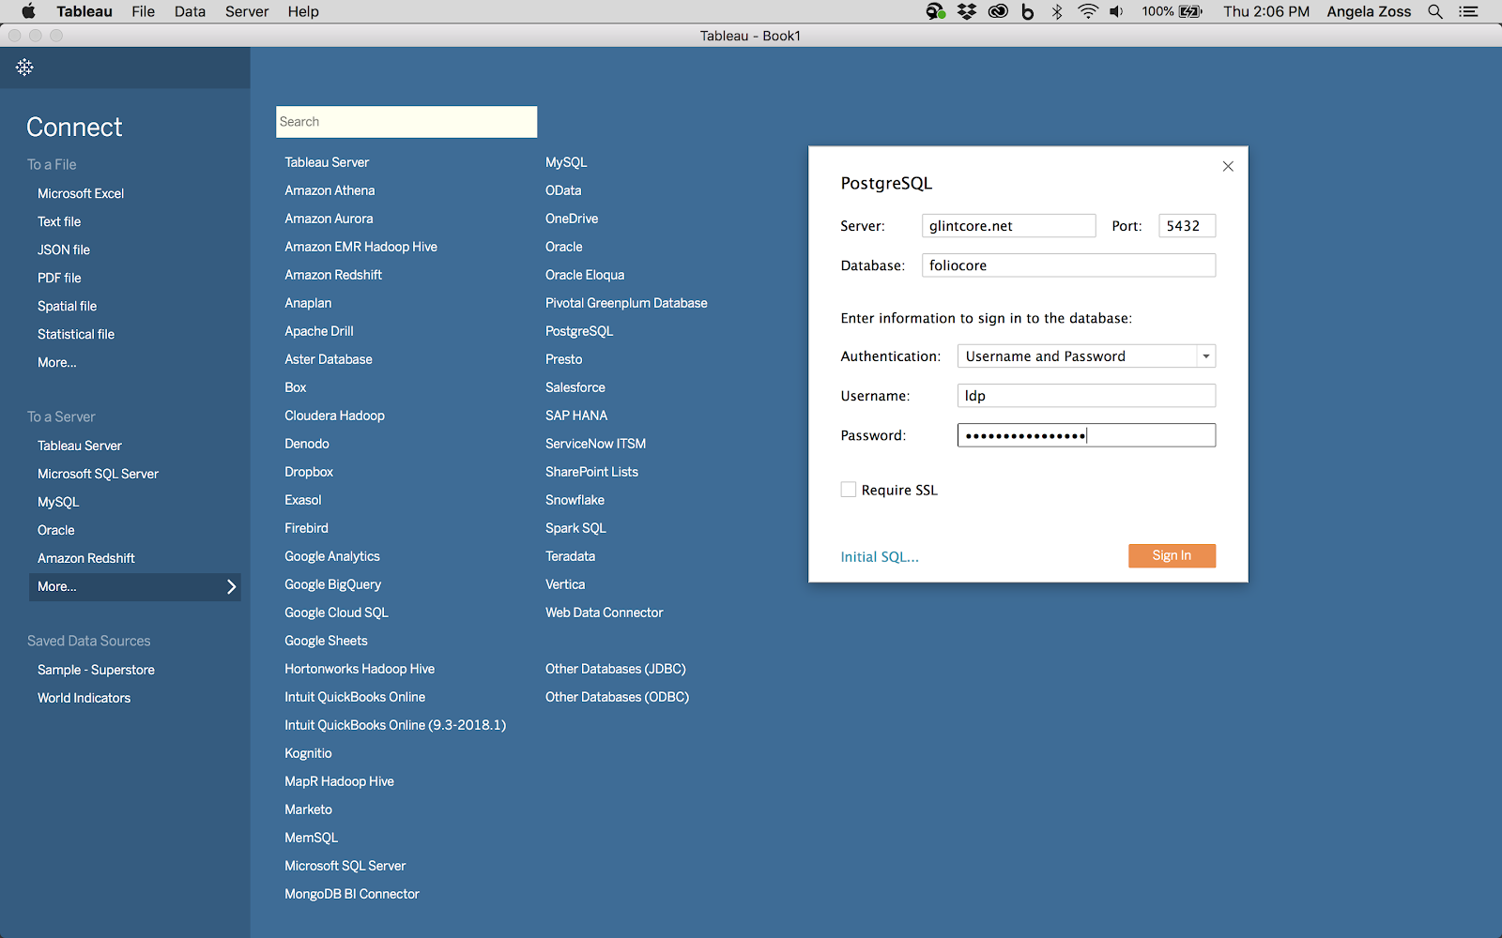This screenshot has height=938, width=1502.
Task: Click the Tableau logo icon in sidebar header
Action: coord(24,68)
